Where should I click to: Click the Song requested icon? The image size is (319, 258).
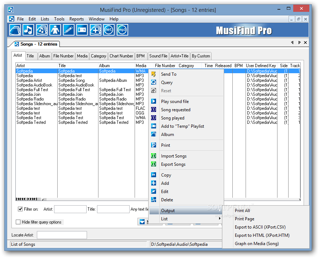pos(154,110)
